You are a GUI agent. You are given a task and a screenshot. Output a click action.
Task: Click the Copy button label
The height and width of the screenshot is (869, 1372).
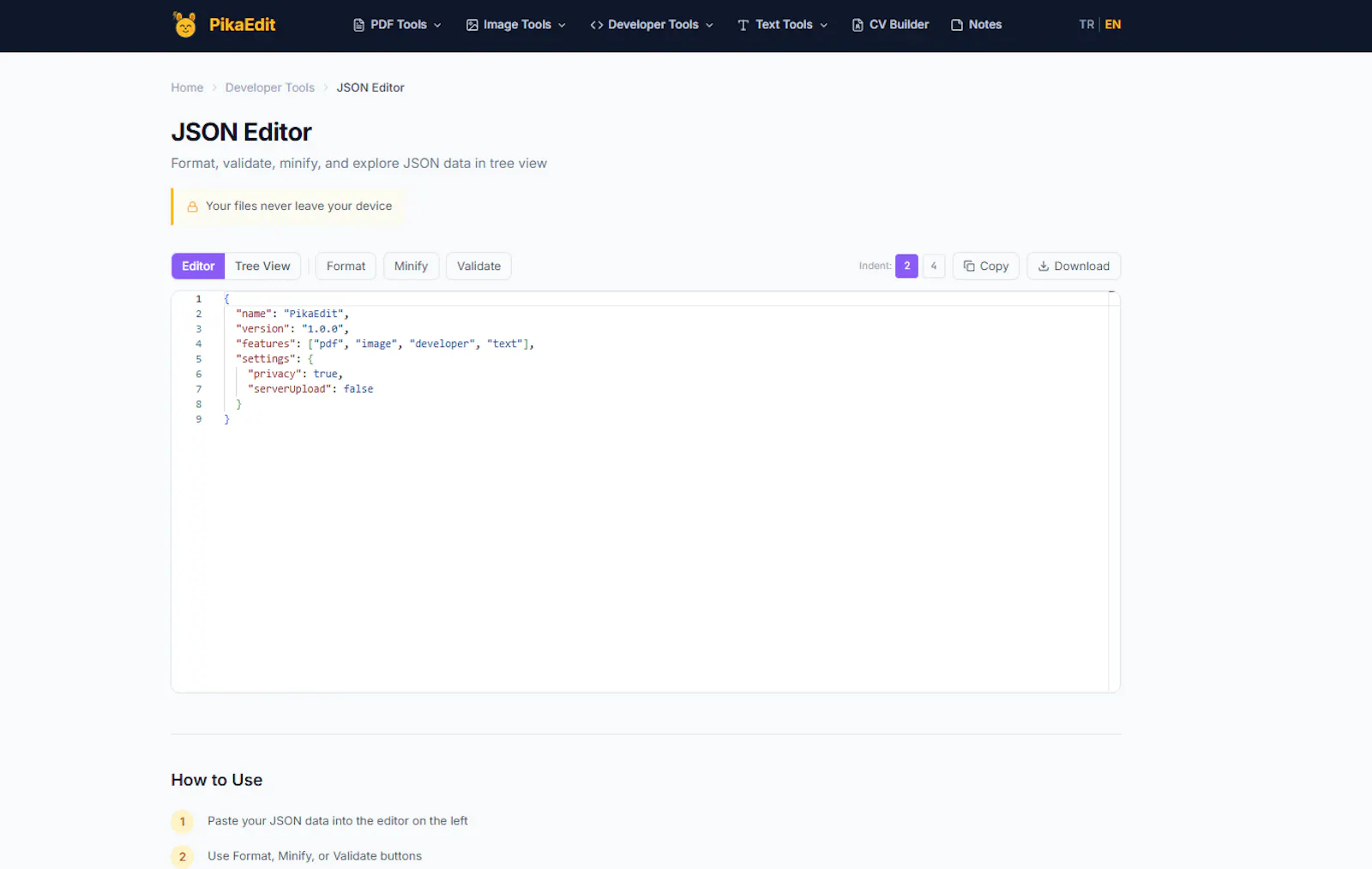[x=994, y=266]
